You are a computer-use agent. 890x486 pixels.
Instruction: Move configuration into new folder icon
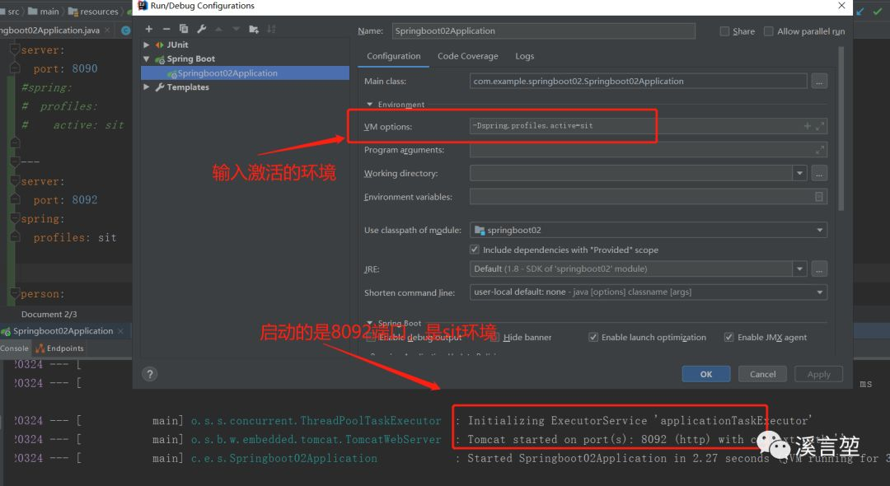click(254, 29)
